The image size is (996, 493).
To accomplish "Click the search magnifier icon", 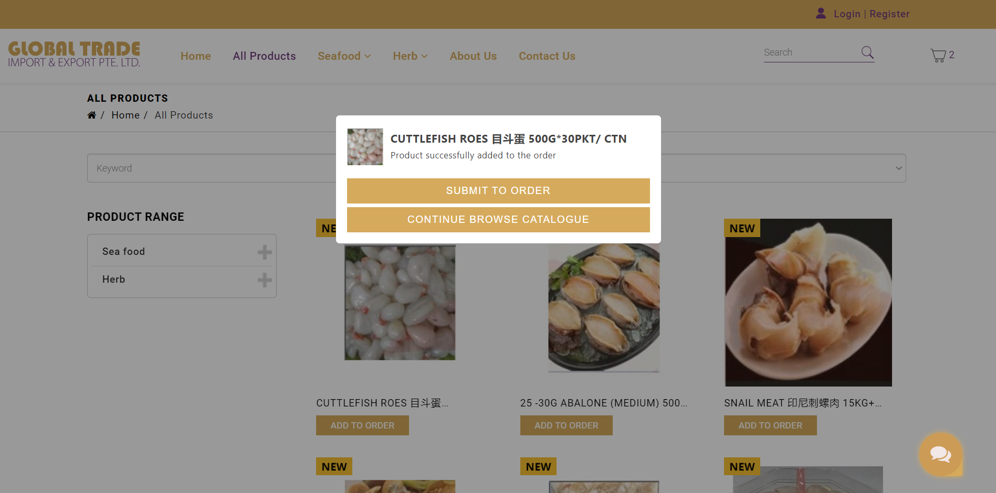I will click(867, 52).
